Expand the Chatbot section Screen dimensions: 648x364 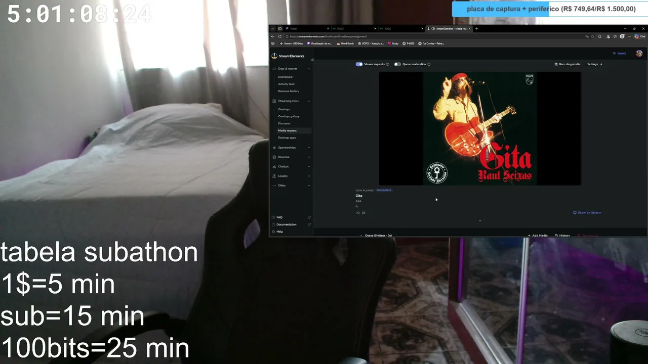click(309, 166)
